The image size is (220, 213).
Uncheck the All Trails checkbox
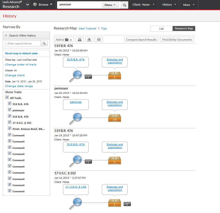click(7, 97)
